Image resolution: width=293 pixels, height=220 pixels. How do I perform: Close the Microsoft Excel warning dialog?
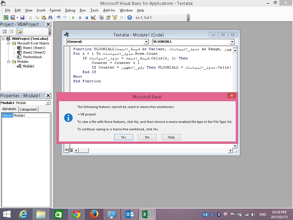[232, 95]
